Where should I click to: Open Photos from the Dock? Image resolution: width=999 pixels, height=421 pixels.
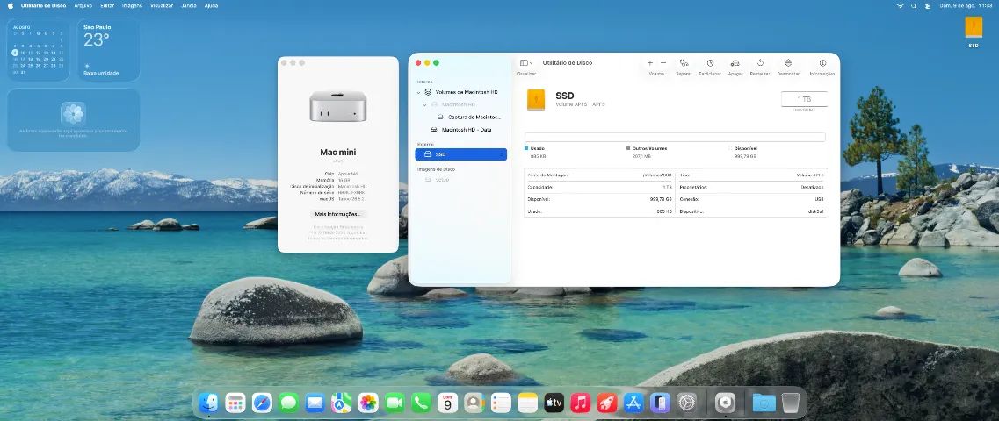pos(368,403)
